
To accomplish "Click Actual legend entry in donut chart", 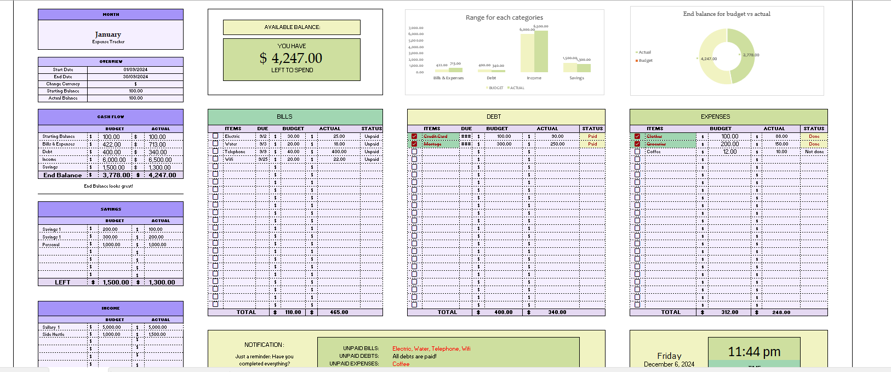I will (x=643, y=52).
